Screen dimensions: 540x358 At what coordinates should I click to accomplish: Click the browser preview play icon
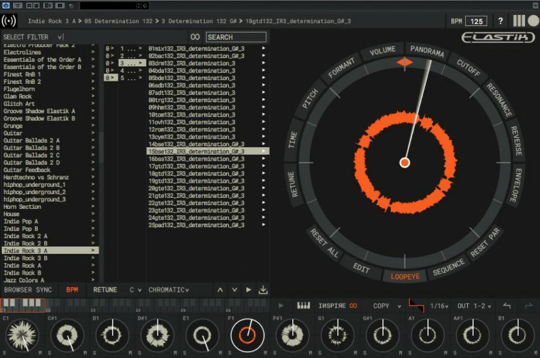click(x=249, y=290)
